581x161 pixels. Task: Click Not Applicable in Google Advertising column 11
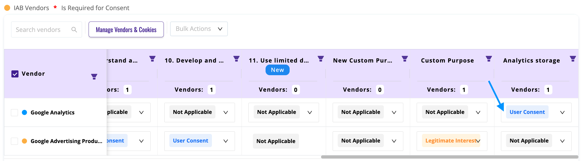click(276, 141)
